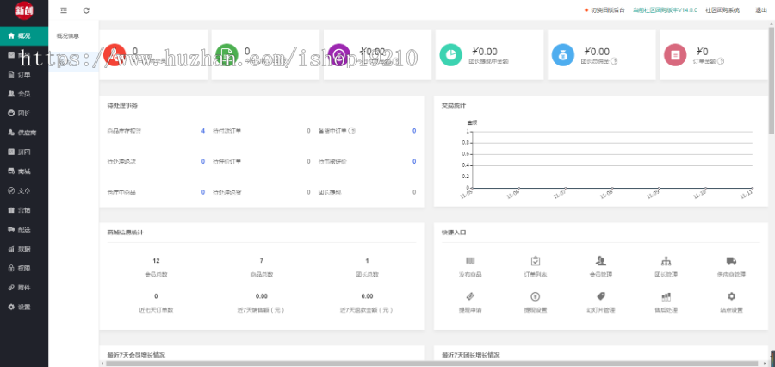The height and width of the screenshot is (367, 775).
Task: Open 订单列表 quick entry icon
Action: click(536, 261)
